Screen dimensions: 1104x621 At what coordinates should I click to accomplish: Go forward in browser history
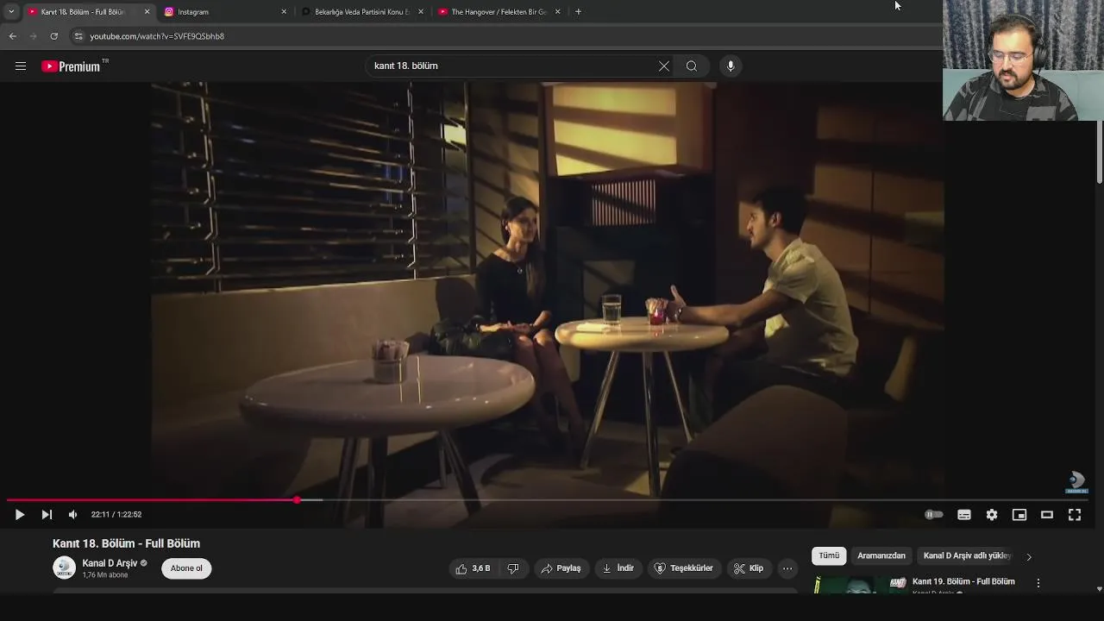(33, 36)
